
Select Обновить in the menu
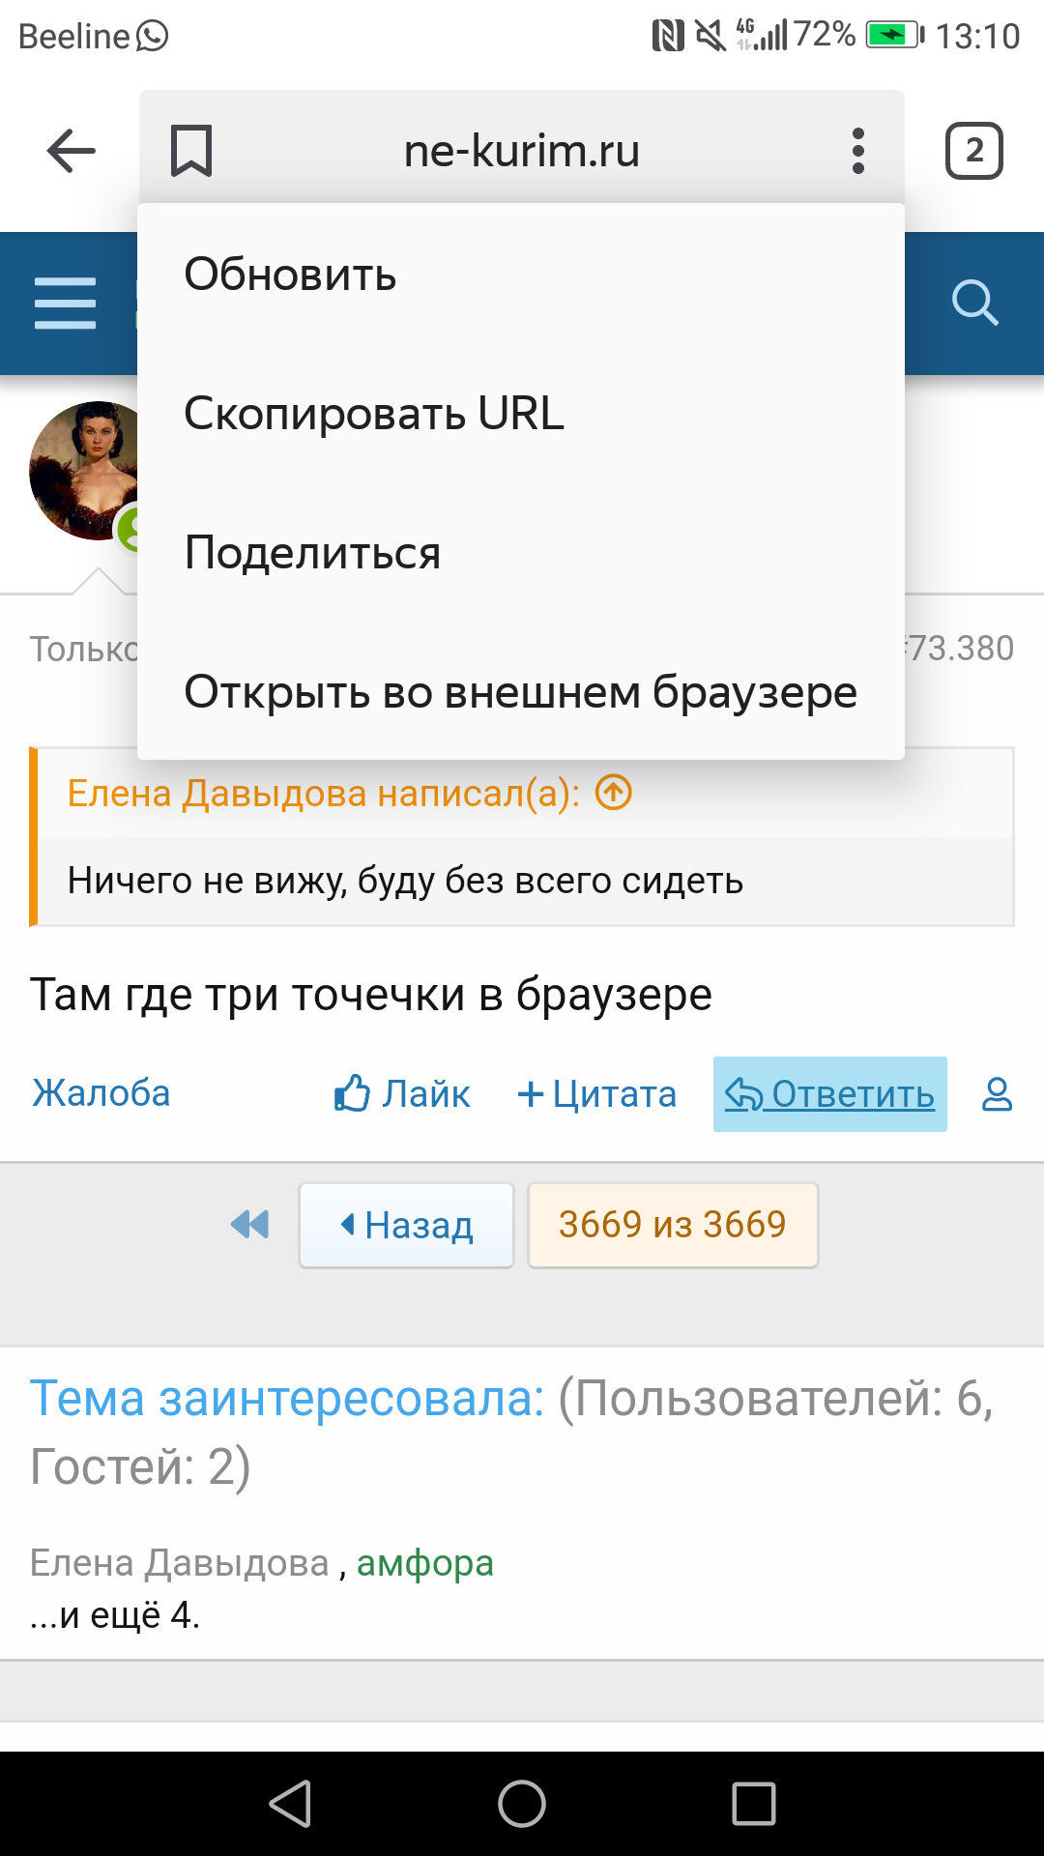tap(290, 275)
